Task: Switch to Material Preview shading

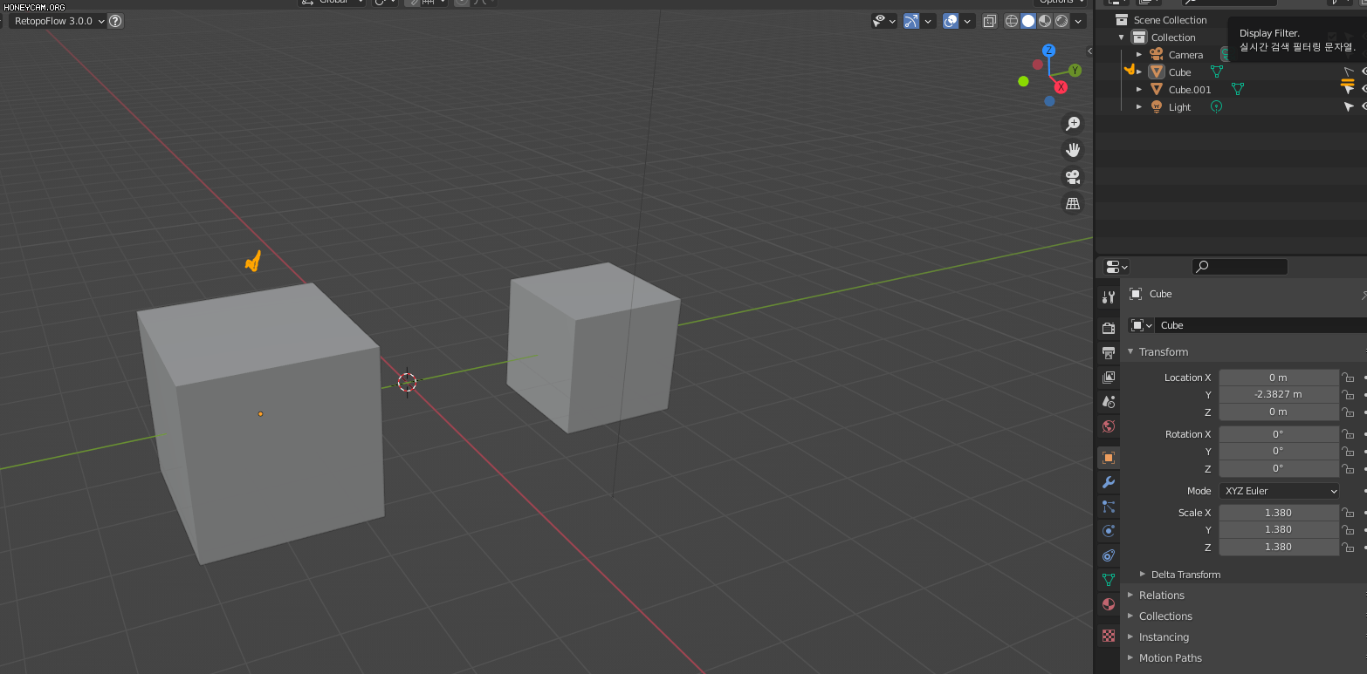Action: pos(1045,21)
